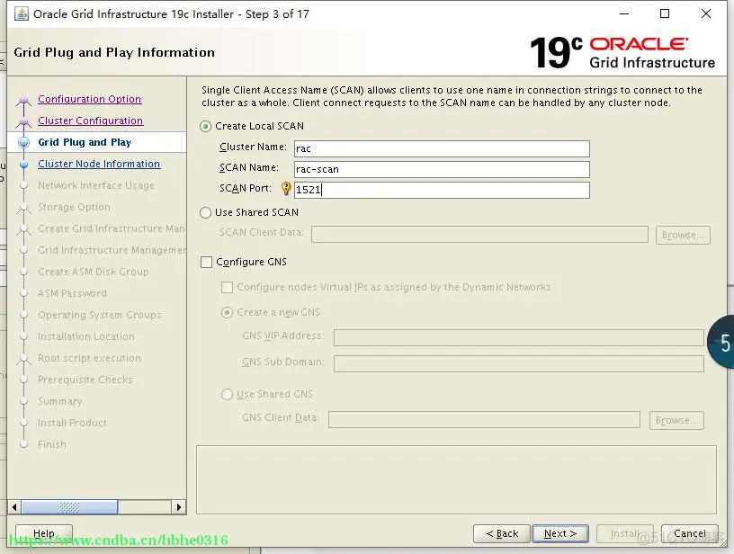Click the Help button
This screenshot has height=554, width=734.
pyautogui.click(x=44, y=533)
